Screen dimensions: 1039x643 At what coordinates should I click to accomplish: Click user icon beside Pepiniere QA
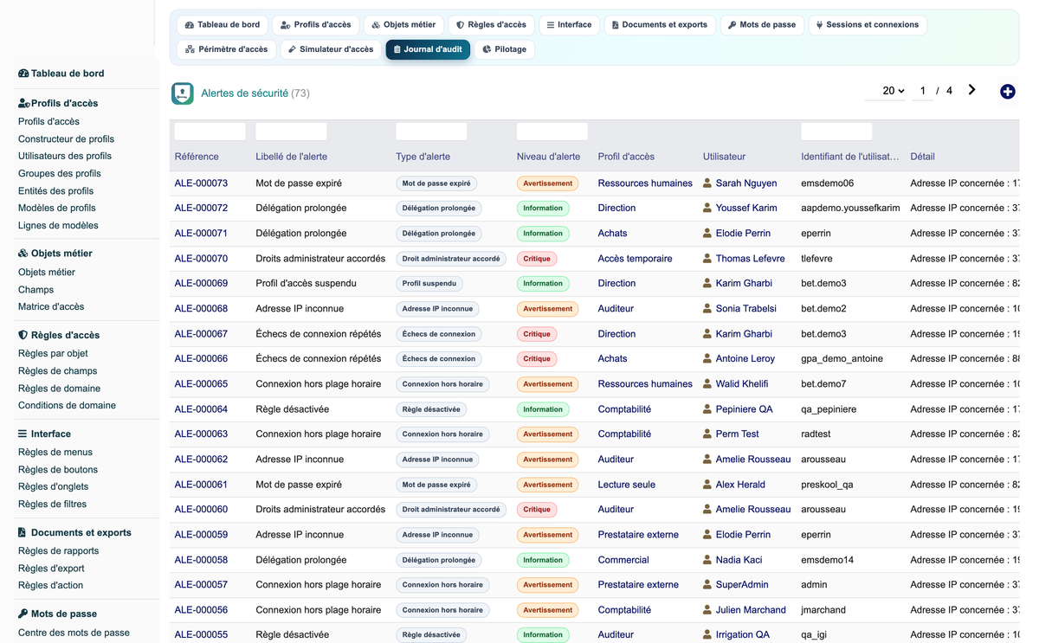707,409
